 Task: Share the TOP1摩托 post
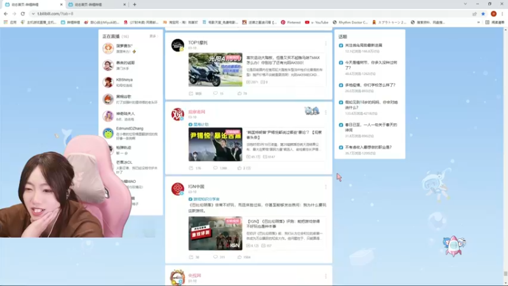pos(196,93)
